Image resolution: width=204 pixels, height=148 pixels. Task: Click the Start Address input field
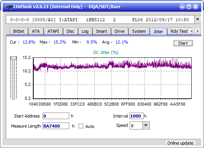56,116
